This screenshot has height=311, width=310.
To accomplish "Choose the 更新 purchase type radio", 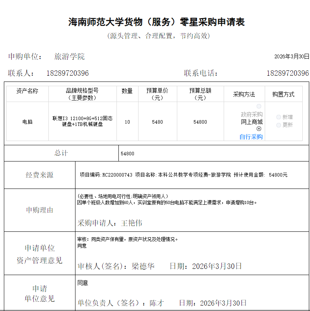I will point(279,125).
